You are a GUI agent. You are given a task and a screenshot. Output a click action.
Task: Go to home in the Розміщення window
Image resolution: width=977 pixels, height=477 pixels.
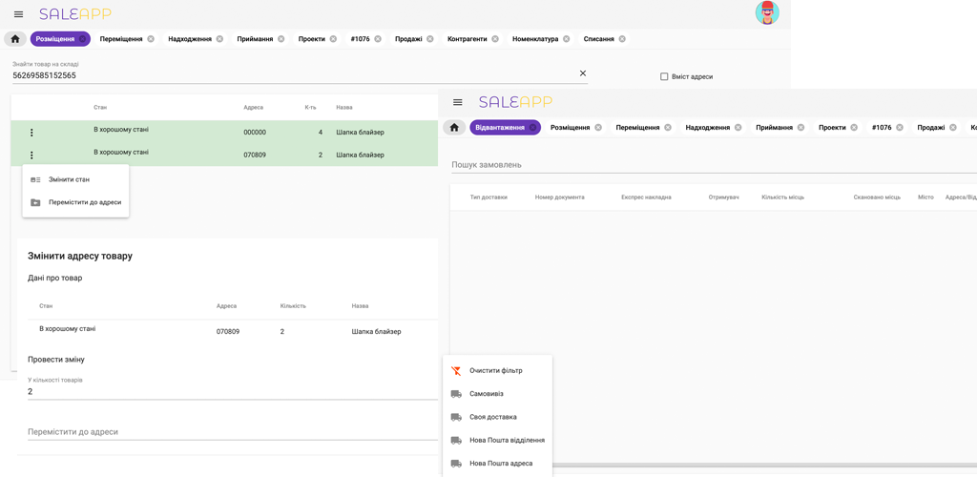[x=15, y=38]
